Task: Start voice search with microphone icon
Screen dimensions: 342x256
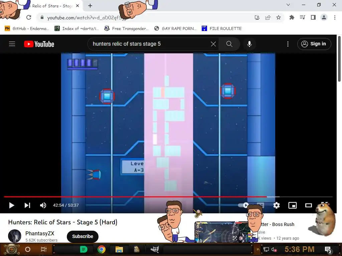Action: click(x=249, y=44)
